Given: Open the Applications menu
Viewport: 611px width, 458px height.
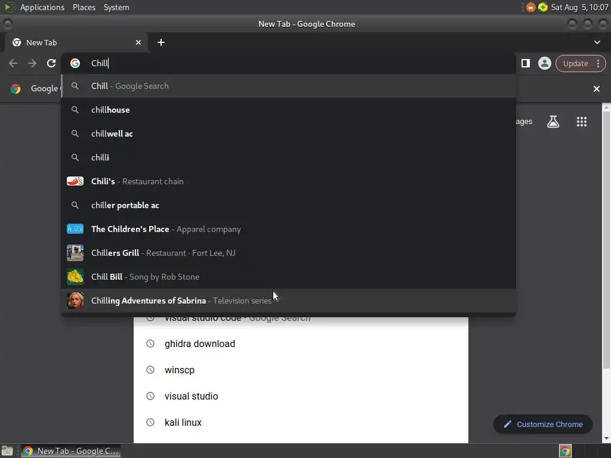Looking at the screenshot, I should 42,7.
